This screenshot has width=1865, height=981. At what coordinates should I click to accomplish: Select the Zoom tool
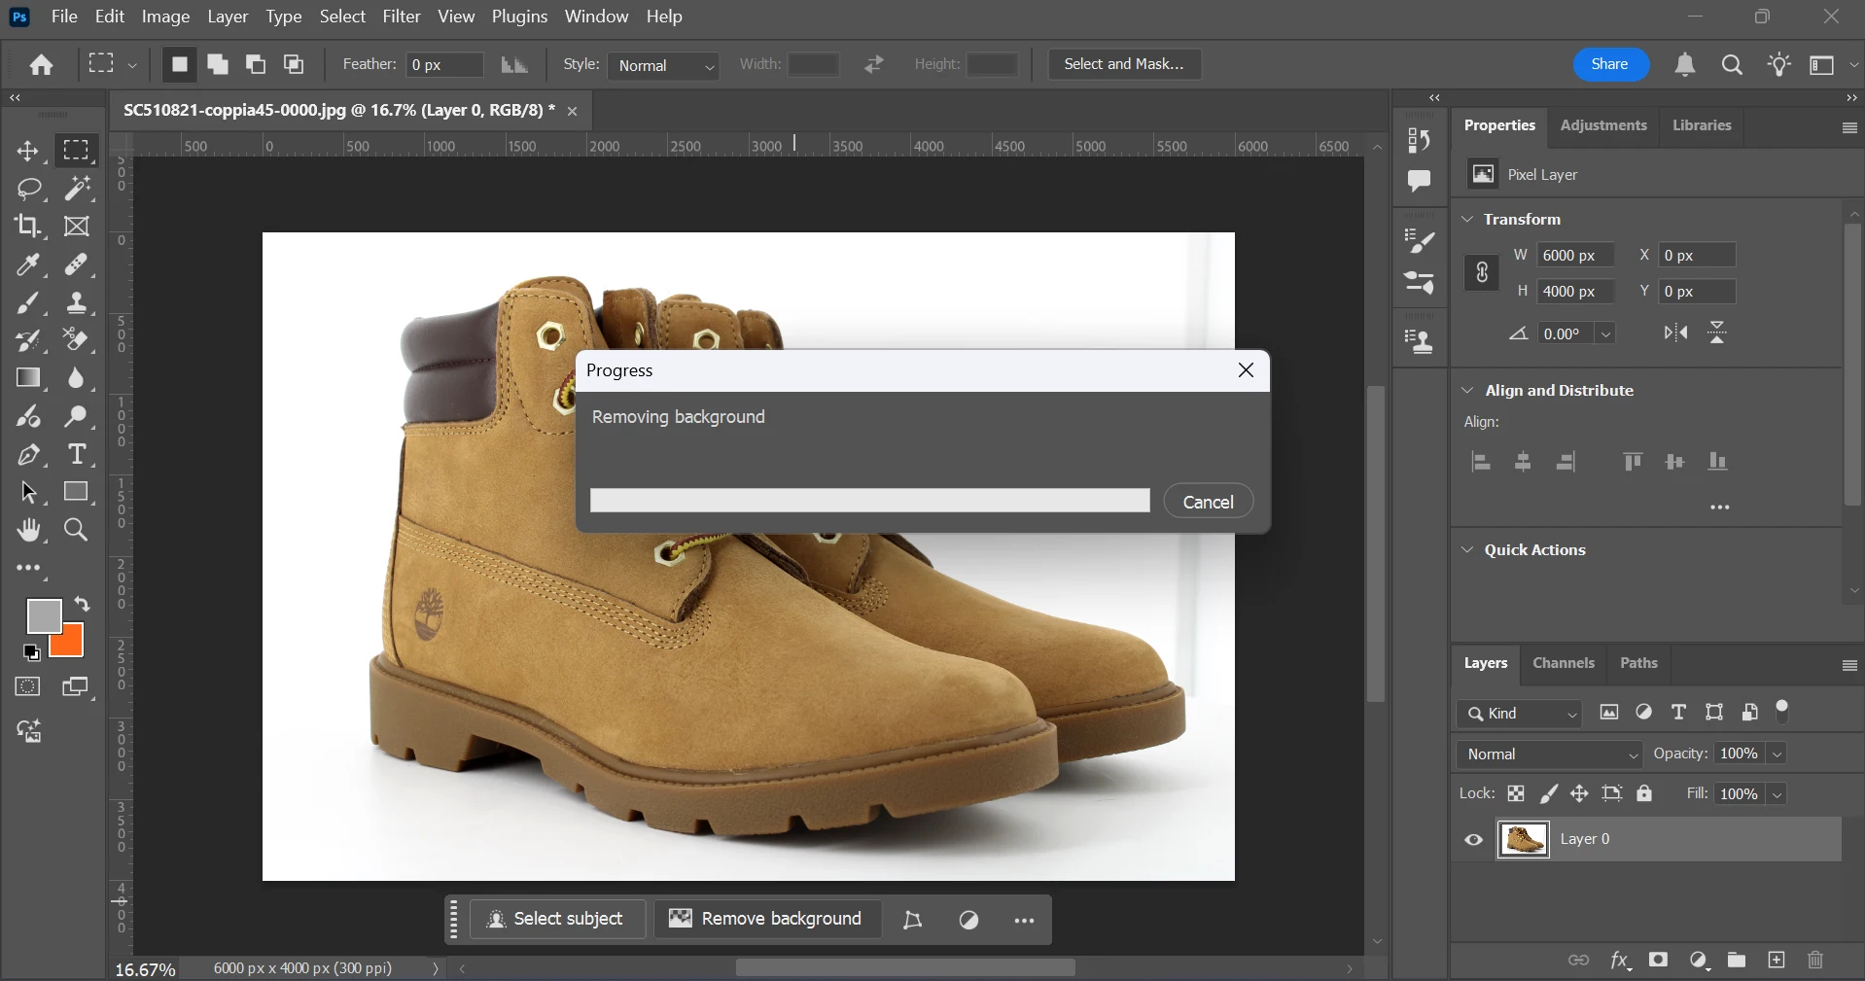click(x=76, y=530)
